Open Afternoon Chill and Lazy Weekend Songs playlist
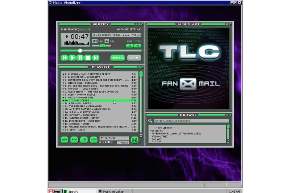The image size is (290, 193). coord(177,134)
